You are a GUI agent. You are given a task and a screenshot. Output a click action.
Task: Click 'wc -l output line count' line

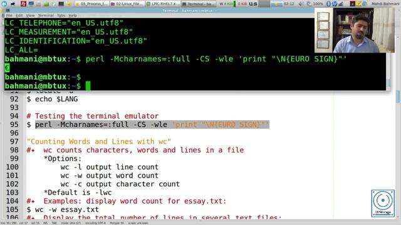(110, 167)
